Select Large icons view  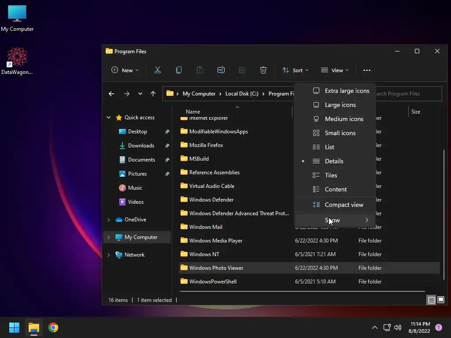pyautogui.click(x=335, y=105)
